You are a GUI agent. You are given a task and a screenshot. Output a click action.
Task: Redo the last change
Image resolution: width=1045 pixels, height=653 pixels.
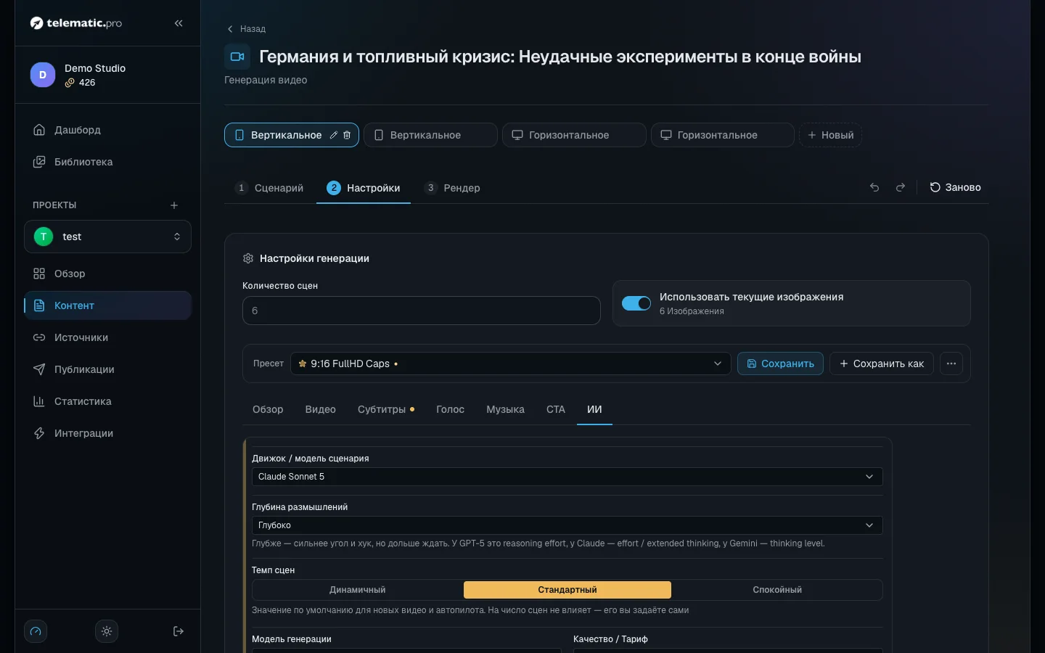coord(901,187)
